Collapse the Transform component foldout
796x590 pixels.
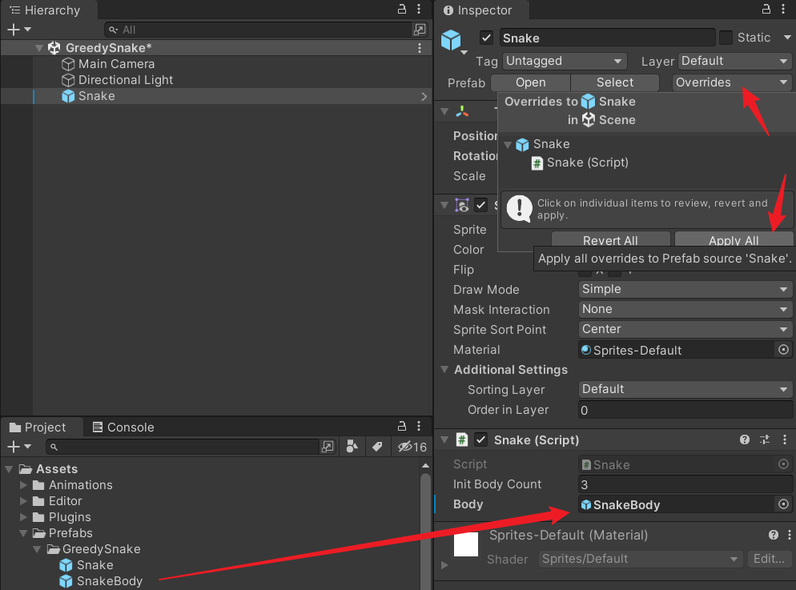point(444,111)
